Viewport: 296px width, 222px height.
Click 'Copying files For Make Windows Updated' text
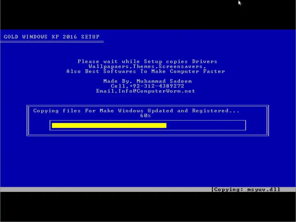coord(103,111)
